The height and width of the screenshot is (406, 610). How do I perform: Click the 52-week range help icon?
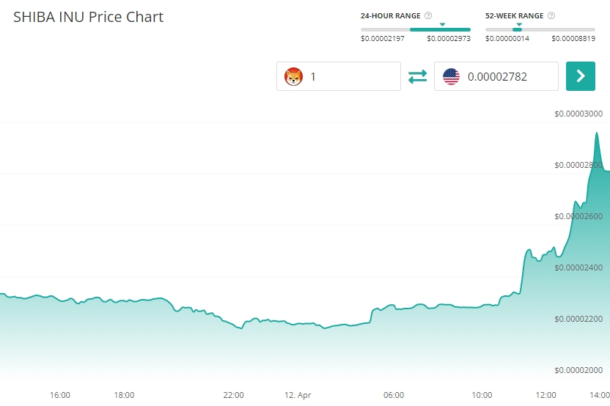coord(551,15)
